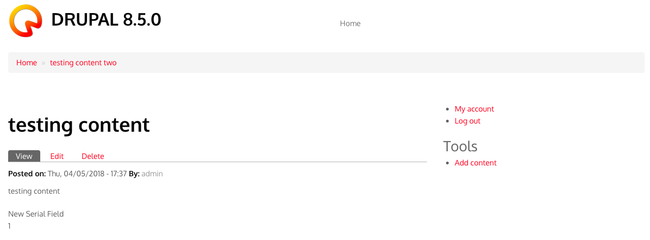The height and width of the screenshot is (240, 650).
Task: Click the Tools block heading
Action: (x=460, y=146)
